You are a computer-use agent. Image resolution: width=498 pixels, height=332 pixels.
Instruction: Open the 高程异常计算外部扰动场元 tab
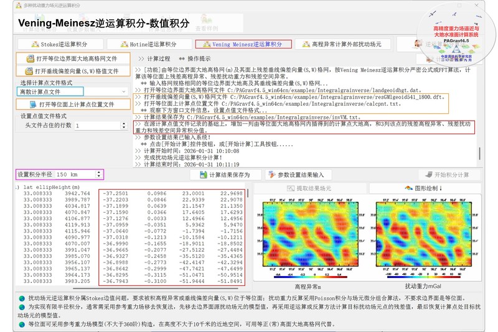pyautogui.click(x=343, y=44)
